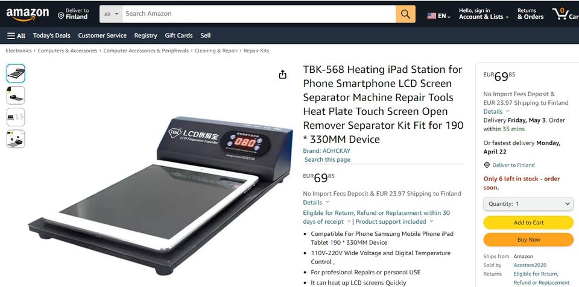Click the Buy Now button
The width and height of the screenshot is (579, 287).
tap(528, 239)
